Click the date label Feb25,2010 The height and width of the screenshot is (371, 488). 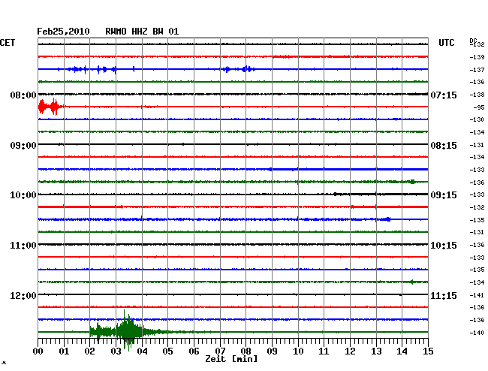point(63,32)
